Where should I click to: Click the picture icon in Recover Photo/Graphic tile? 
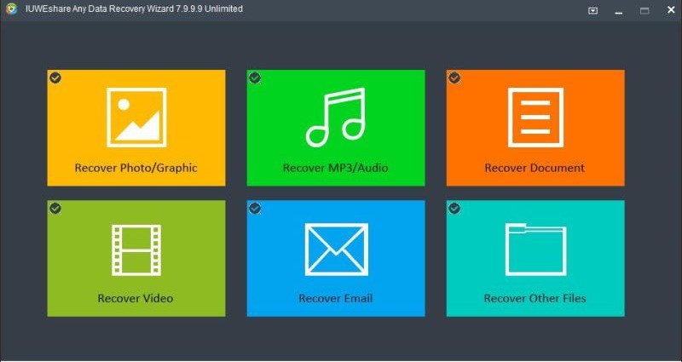point(136,118)
